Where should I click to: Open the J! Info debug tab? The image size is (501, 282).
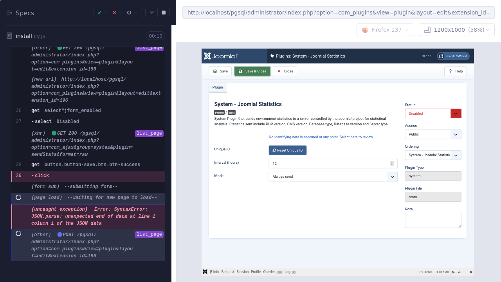point(214,272)
